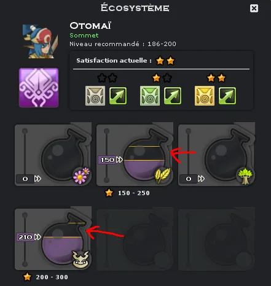Viewport: 271px width, 286px height.
Task: Click the horned monster ecosystem icon
Action: coord(81,259)
